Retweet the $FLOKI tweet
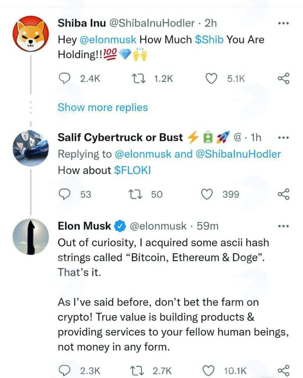 pos(136,194)
